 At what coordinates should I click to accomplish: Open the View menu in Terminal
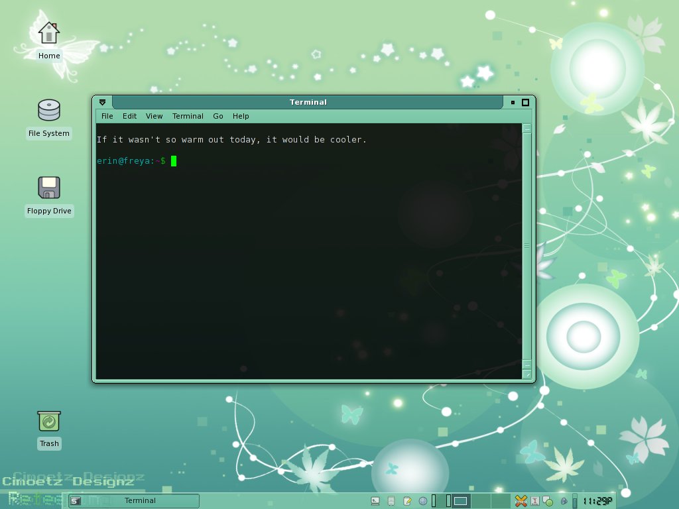click(154, 116)
